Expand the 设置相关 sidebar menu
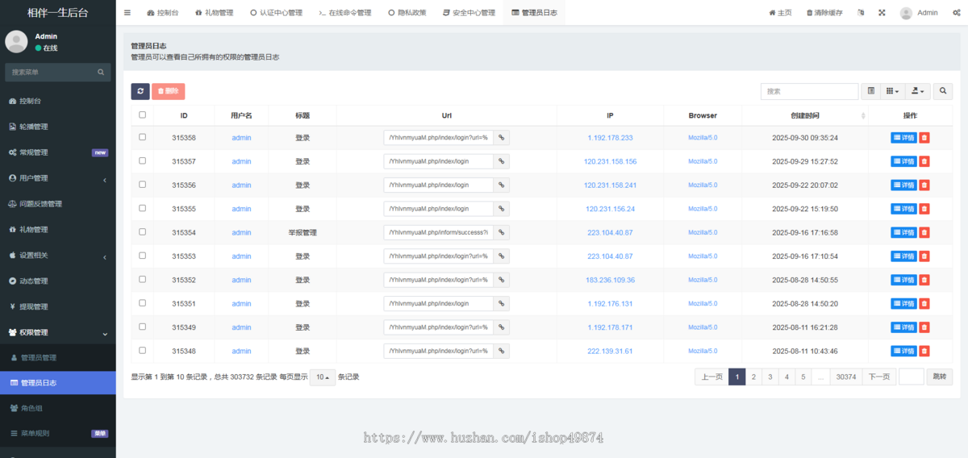The image size is (968, 458). (58, 255)
